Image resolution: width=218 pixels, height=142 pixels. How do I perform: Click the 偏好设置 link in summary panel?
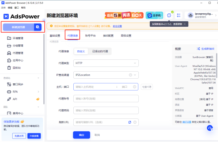coord(187,122)
